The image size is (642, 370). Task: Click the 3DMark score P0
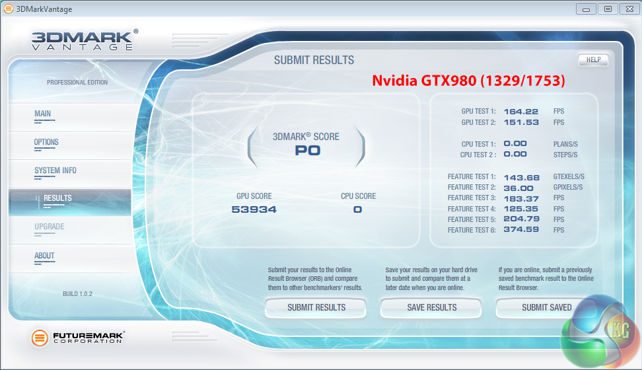[308, 151]
